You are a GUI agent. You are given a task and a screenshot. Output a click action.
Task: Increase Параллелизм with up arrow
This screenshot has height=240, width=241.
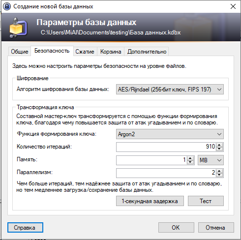click(219, 171)
